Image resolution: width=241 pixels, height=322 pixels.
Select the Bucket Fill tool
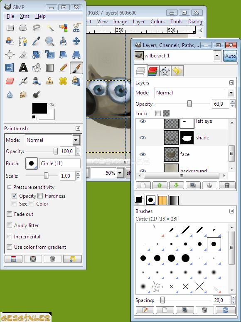36,68
